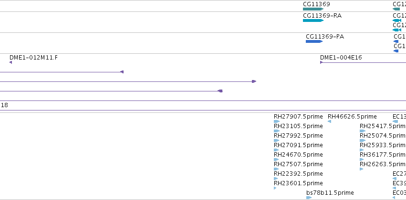Click the bs78b11.5prime label
406x200 pixels.
click(x=330, y=193)
